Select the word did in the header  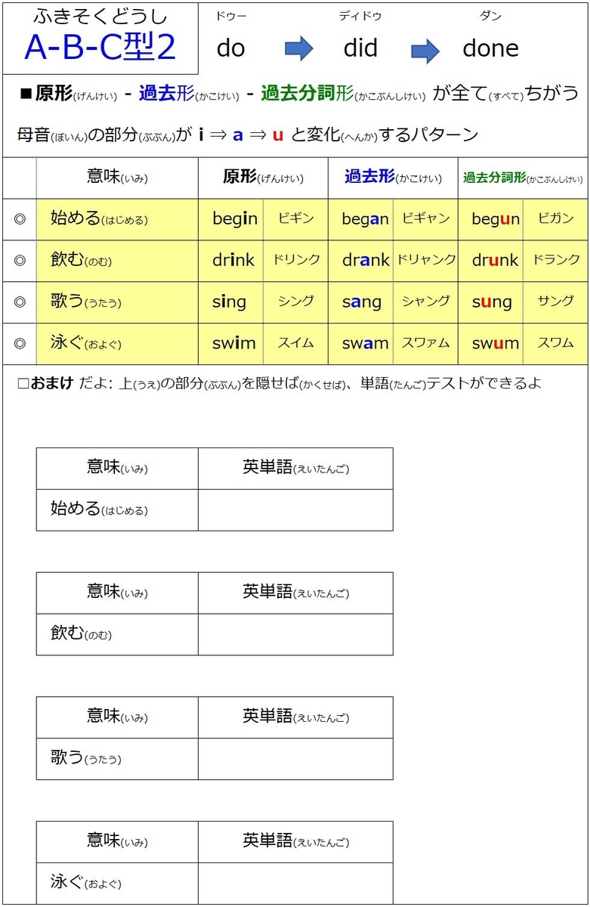360,48
